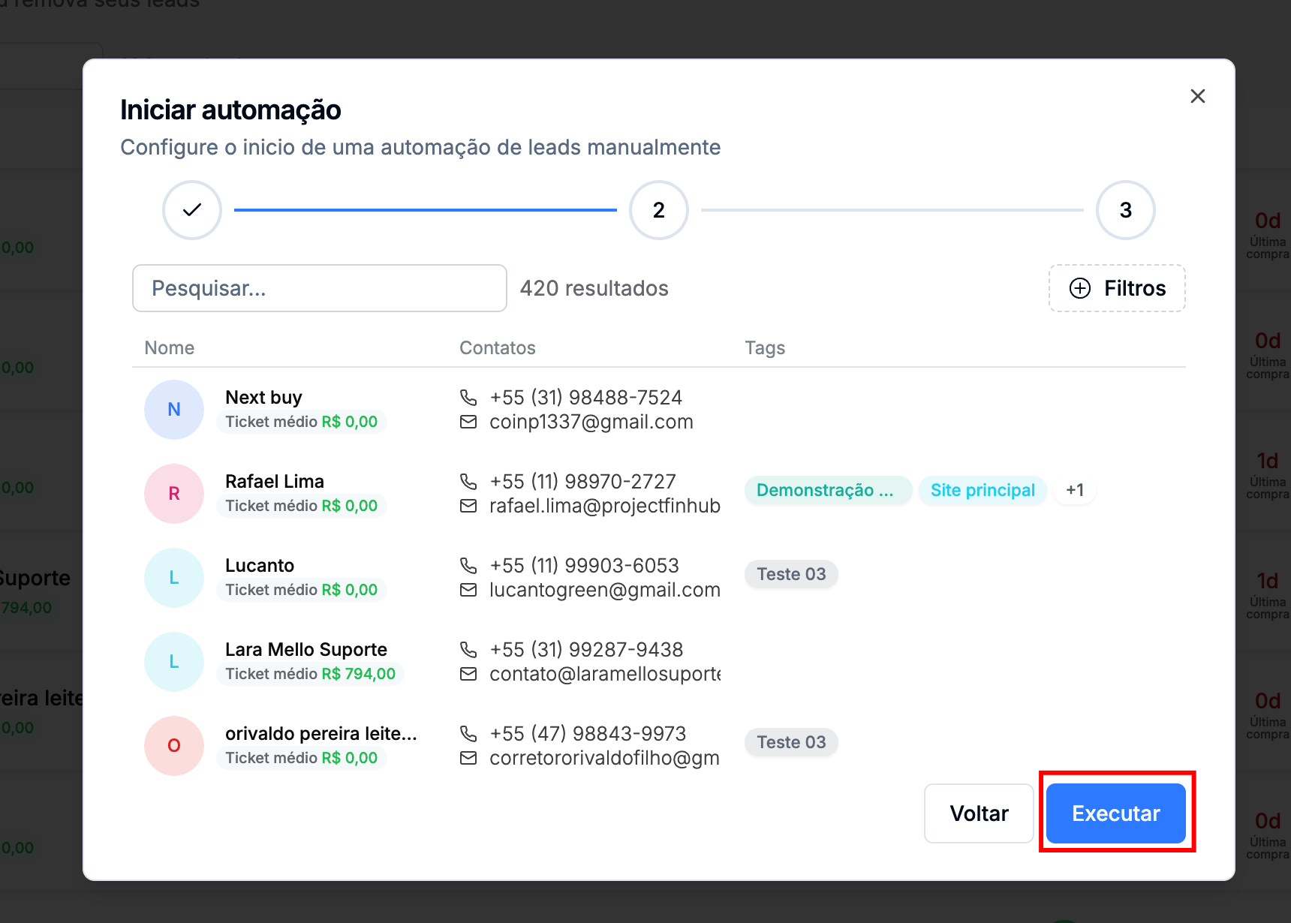Show extra tags via +1 badge
1291x923 pixels.
(x=1075, y=490)
